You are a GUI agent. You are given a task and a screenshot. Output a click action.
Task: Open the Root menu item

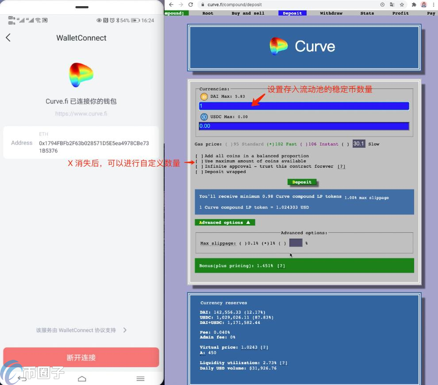(x=207, y=13)
